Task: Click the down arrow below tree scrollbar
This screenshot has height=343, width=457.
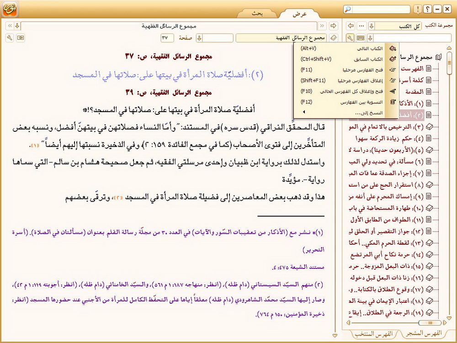Action: (449, 318)
